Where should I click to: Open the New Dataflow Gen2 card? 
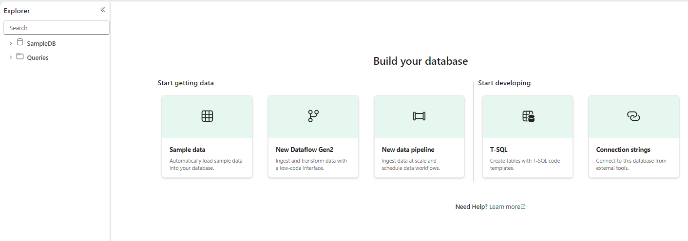click(313, 150)
